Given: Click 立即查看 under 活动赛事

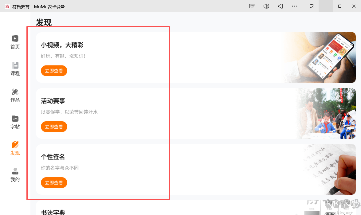Looking at the screenshot, I should [x=54, y=127].
